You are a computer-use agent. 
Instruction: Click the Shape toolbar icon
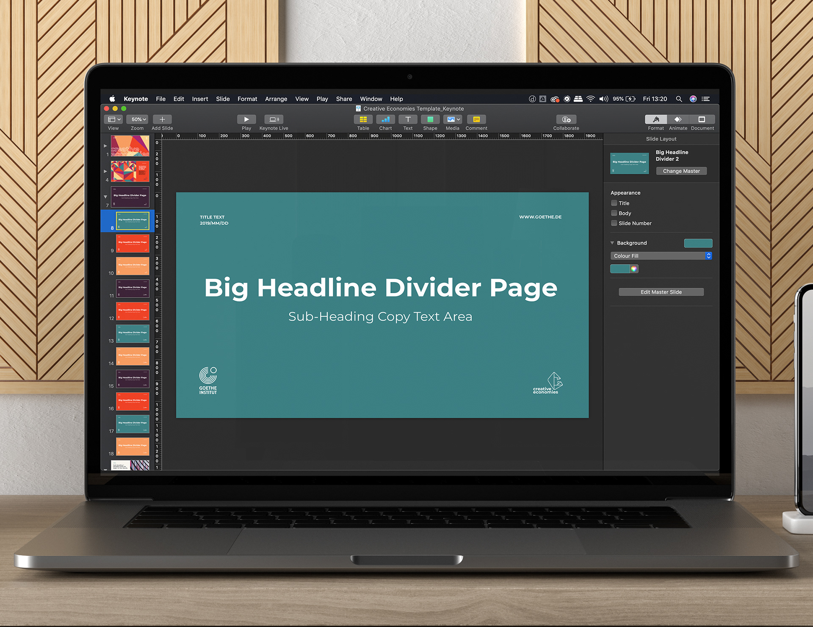tap(430, 119)
